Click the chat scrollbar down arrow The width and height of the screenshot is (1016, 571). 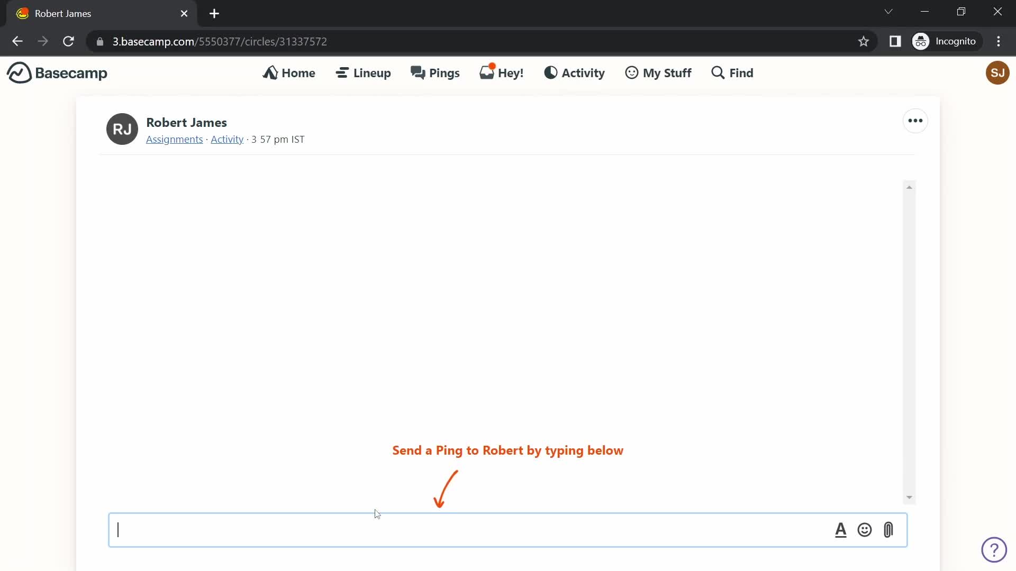pos(909,498)
